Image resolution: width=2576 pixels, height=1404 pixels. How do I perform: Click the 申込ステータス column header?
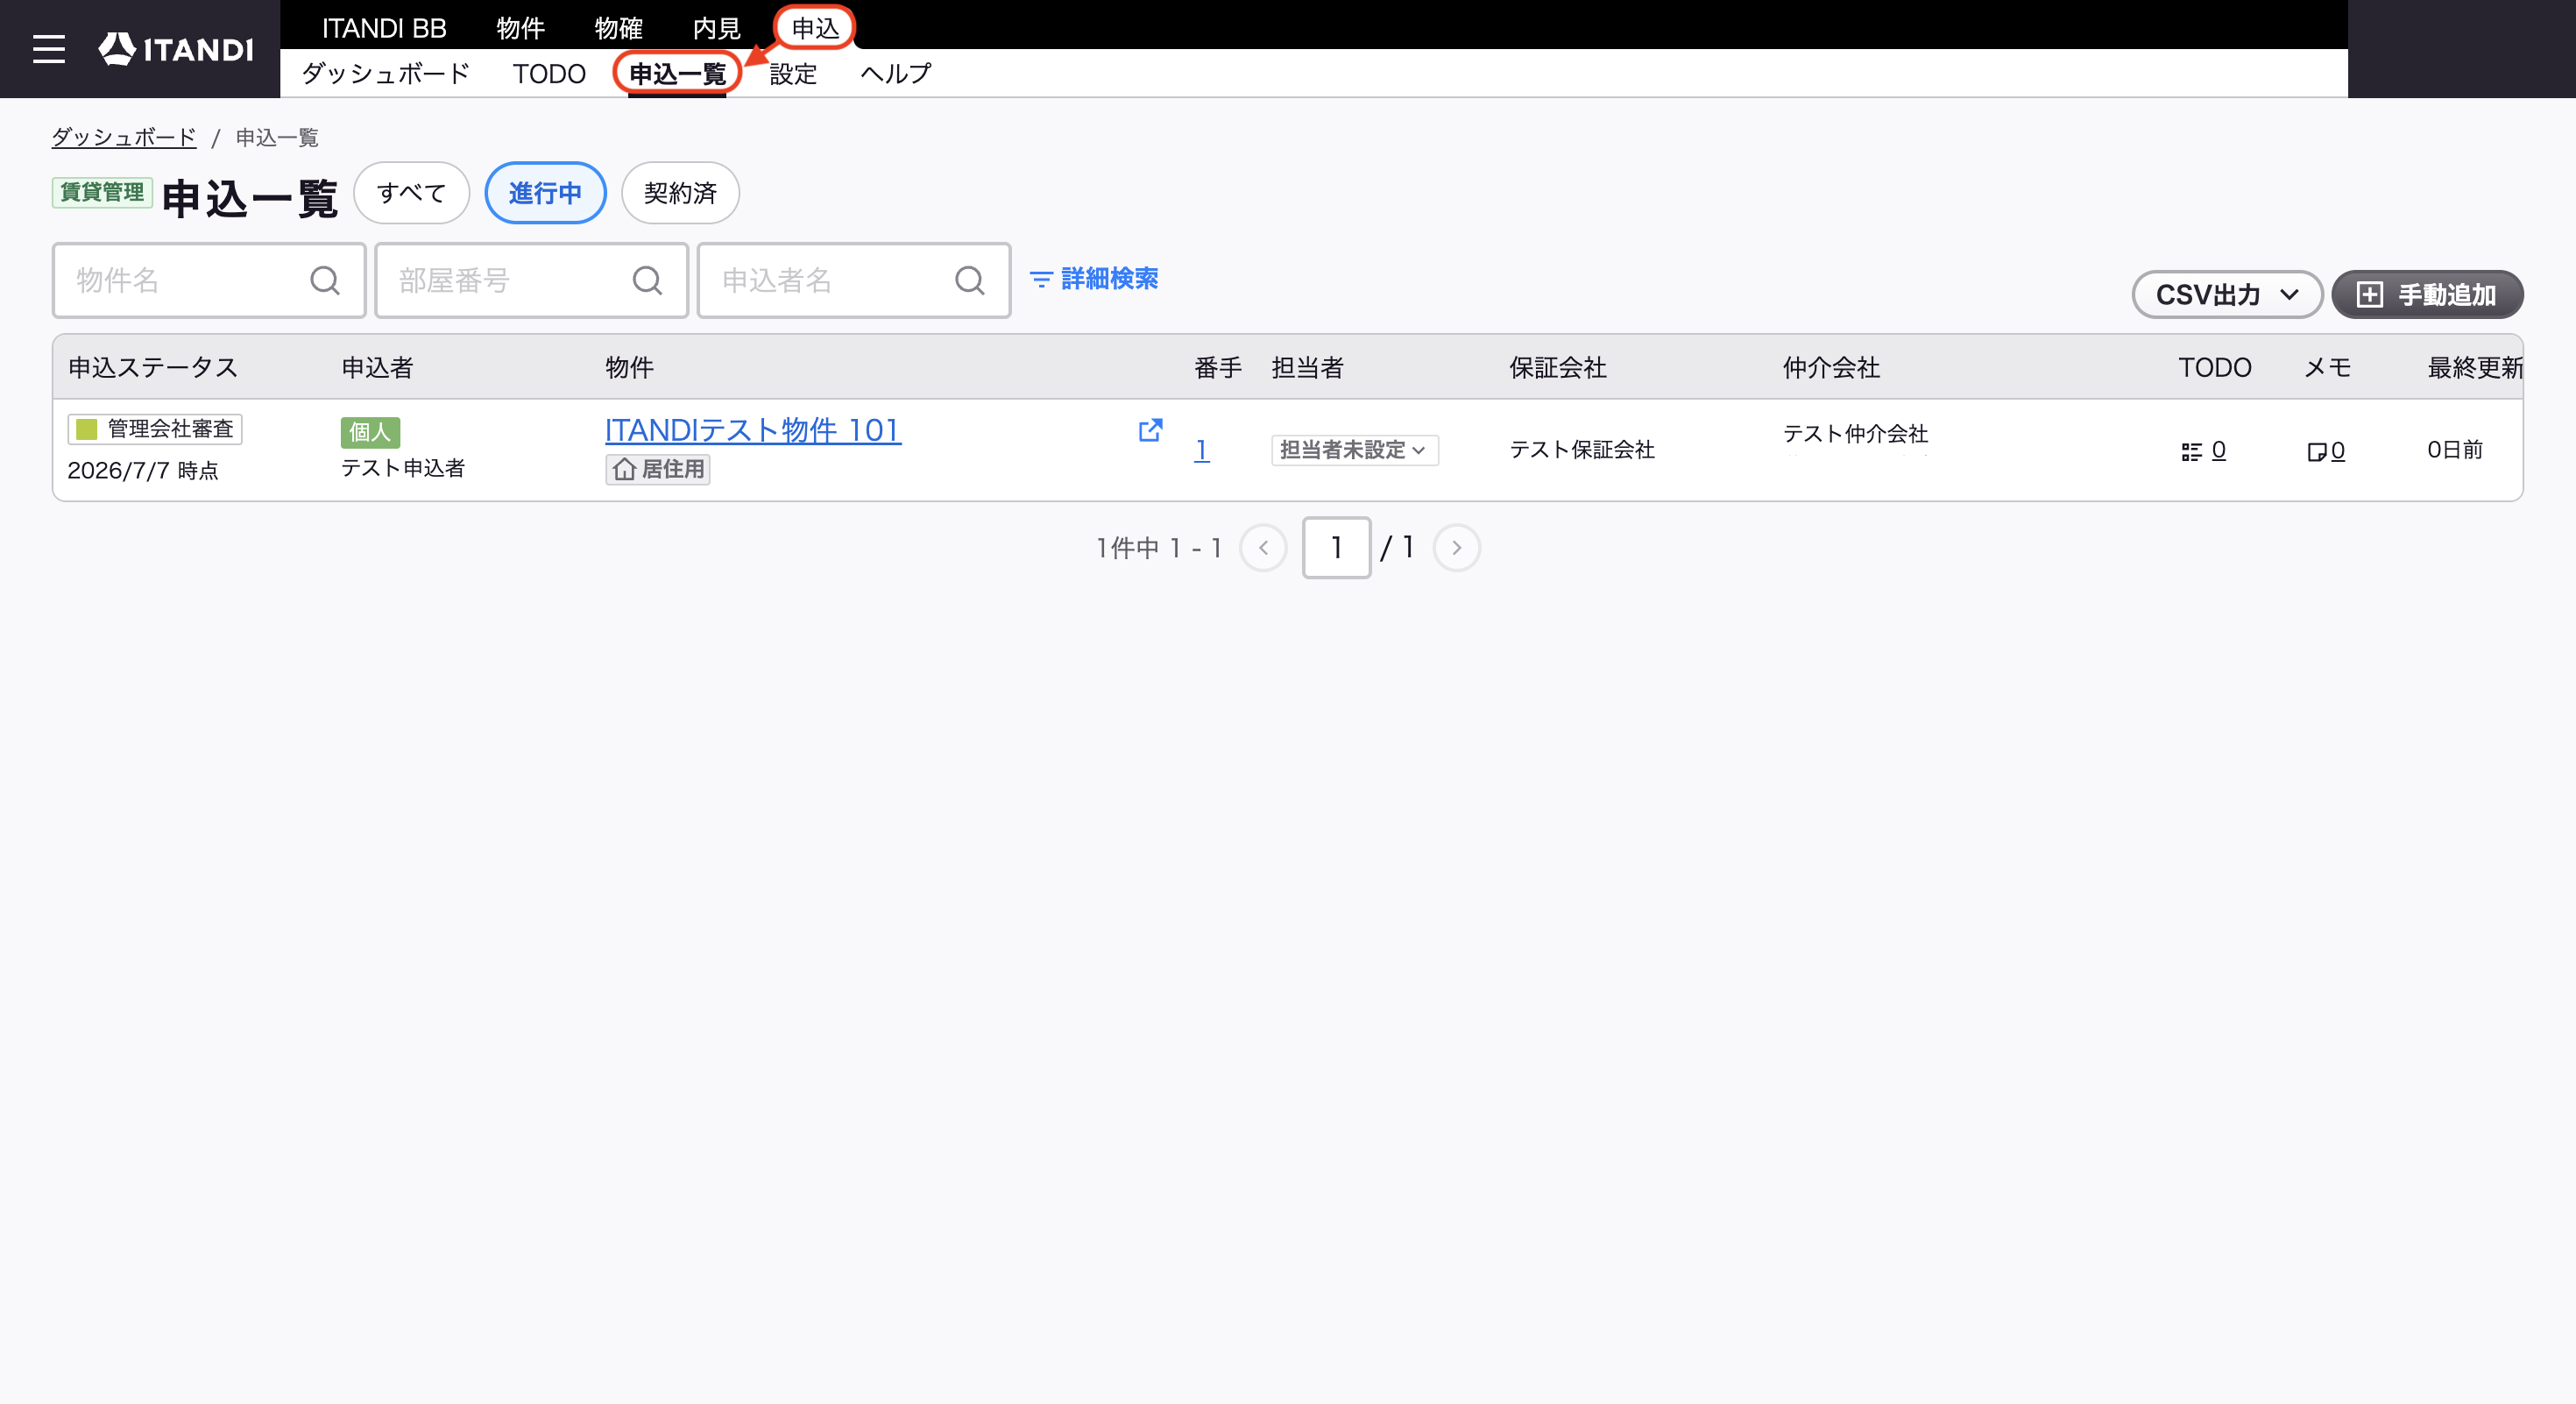tap(153, 368)
